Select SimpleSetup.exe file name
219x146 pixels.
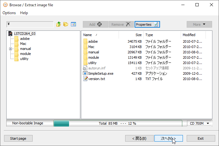pyautogui.click(x=101, y=73)
